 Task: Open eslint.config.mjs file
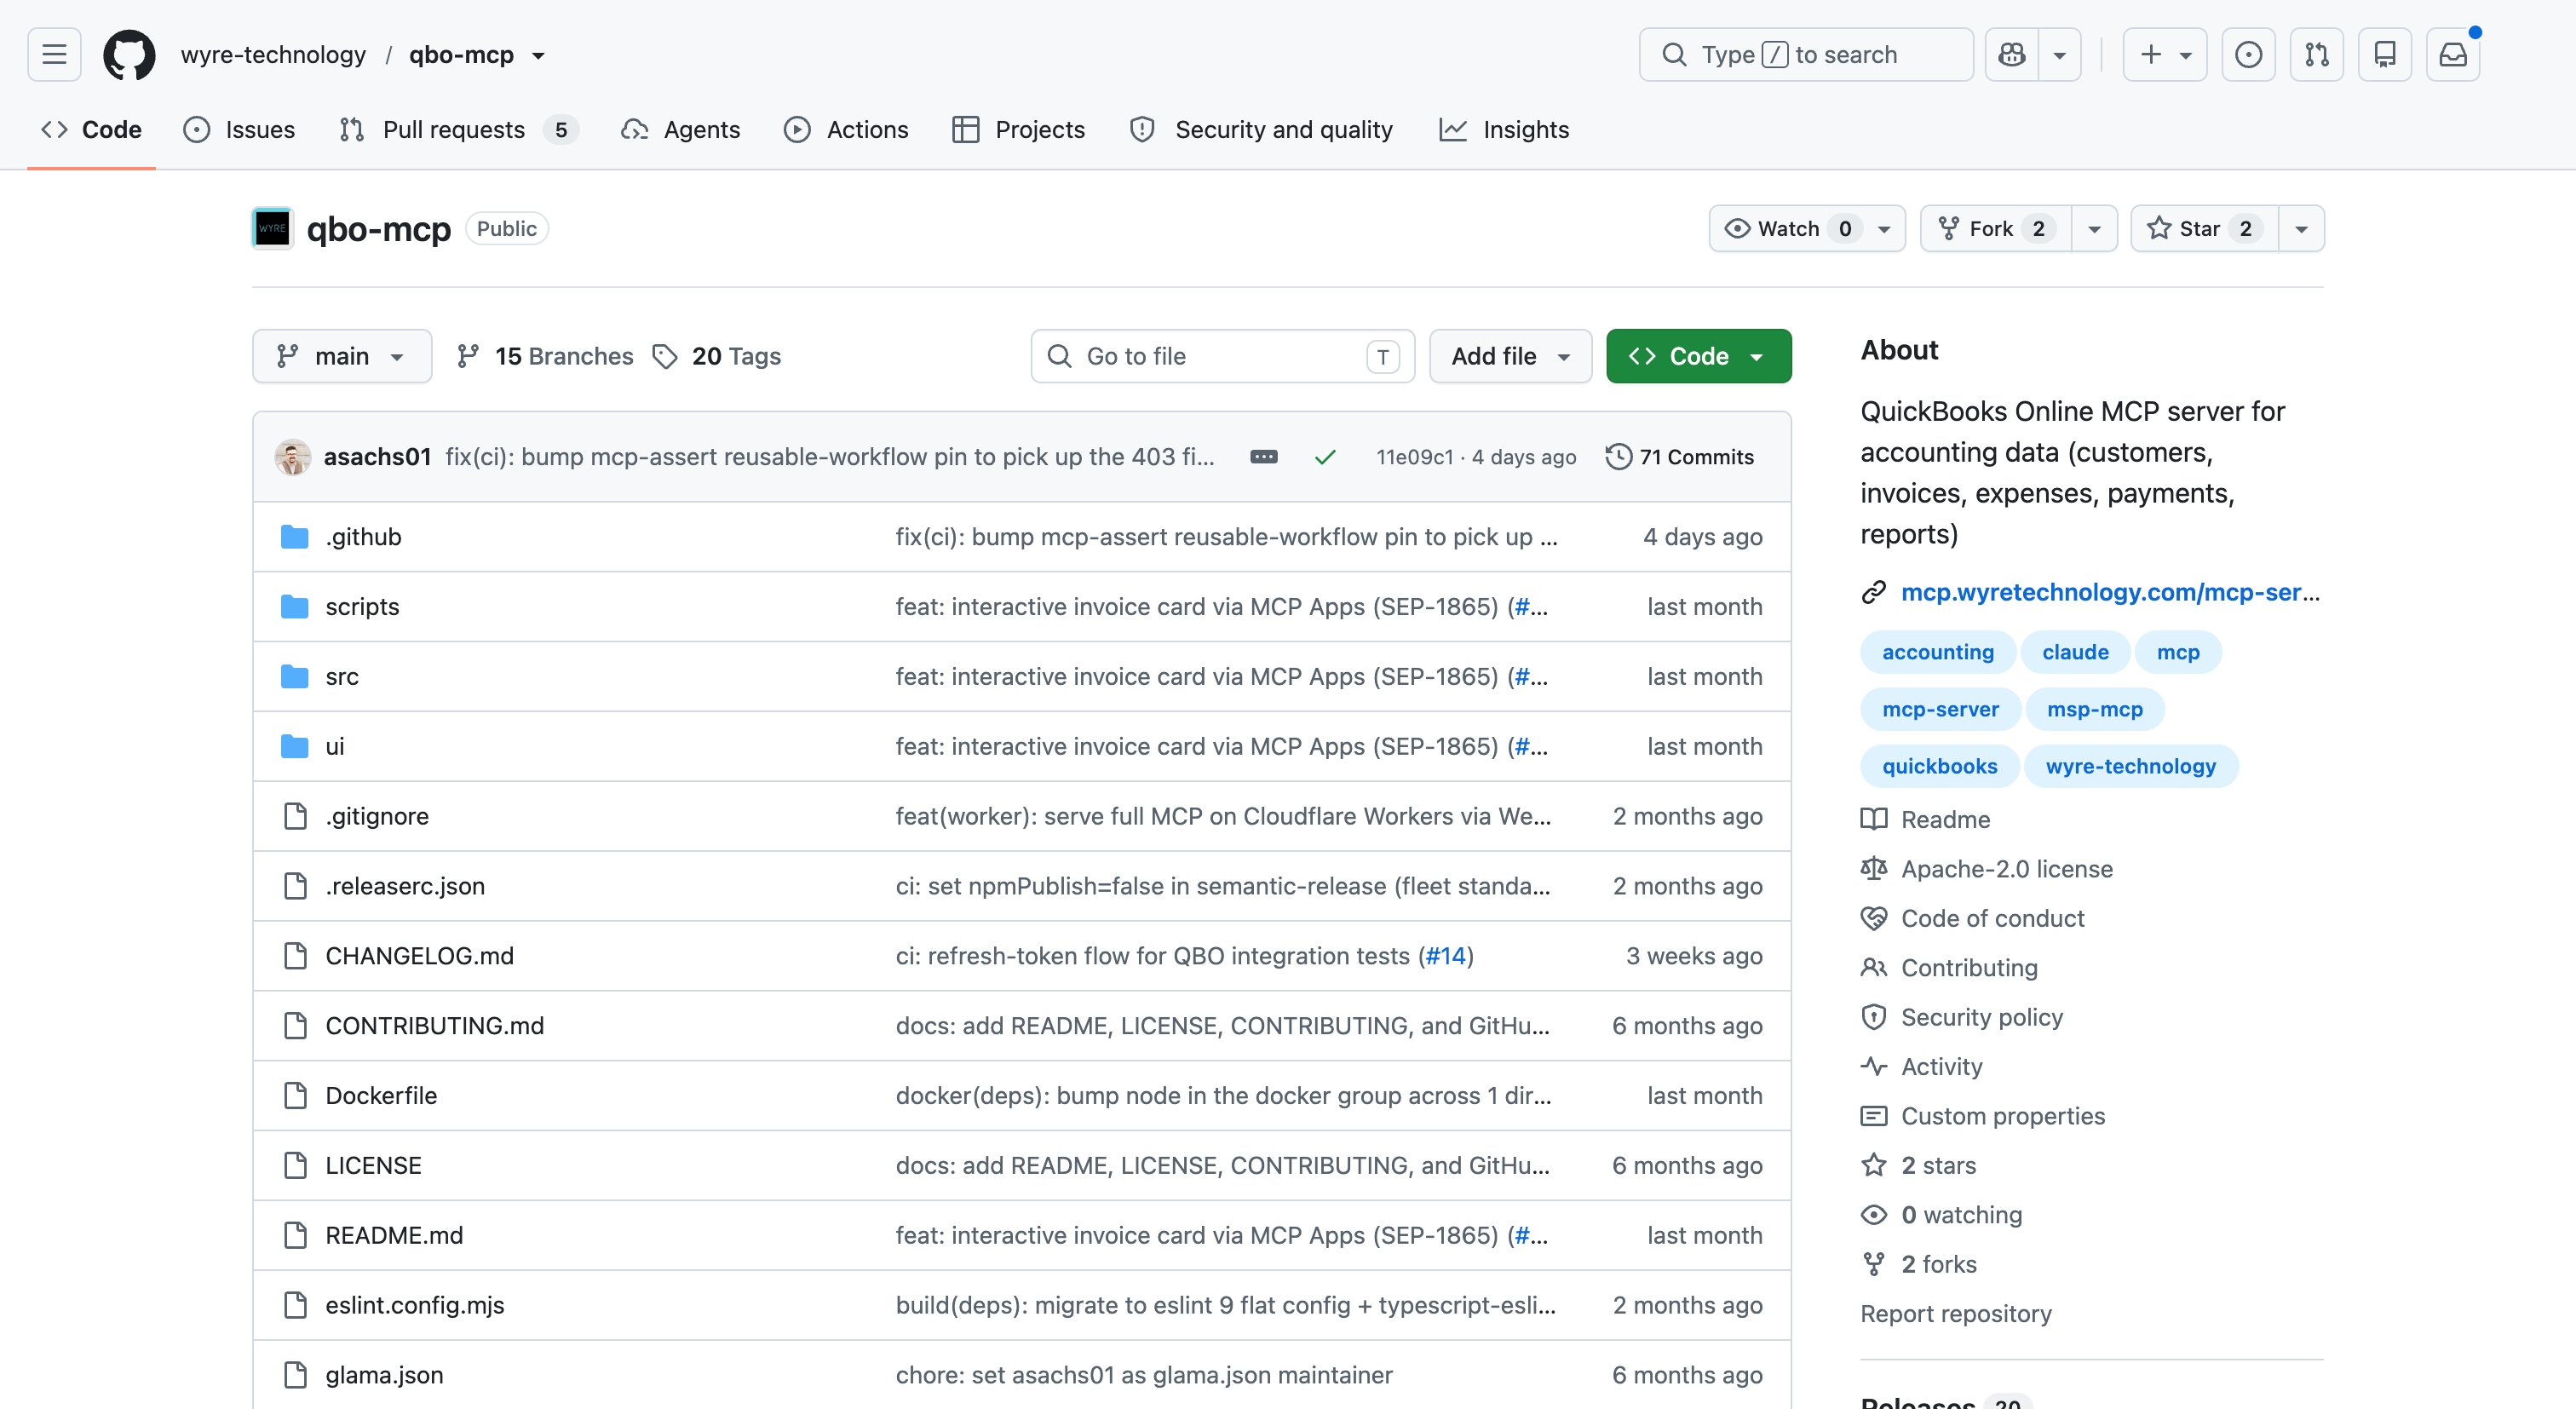pyautogui.click(x=415, y=1306)
